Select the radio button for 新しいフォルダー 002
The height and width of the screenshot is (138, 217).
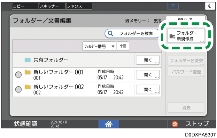pos(19,89)
